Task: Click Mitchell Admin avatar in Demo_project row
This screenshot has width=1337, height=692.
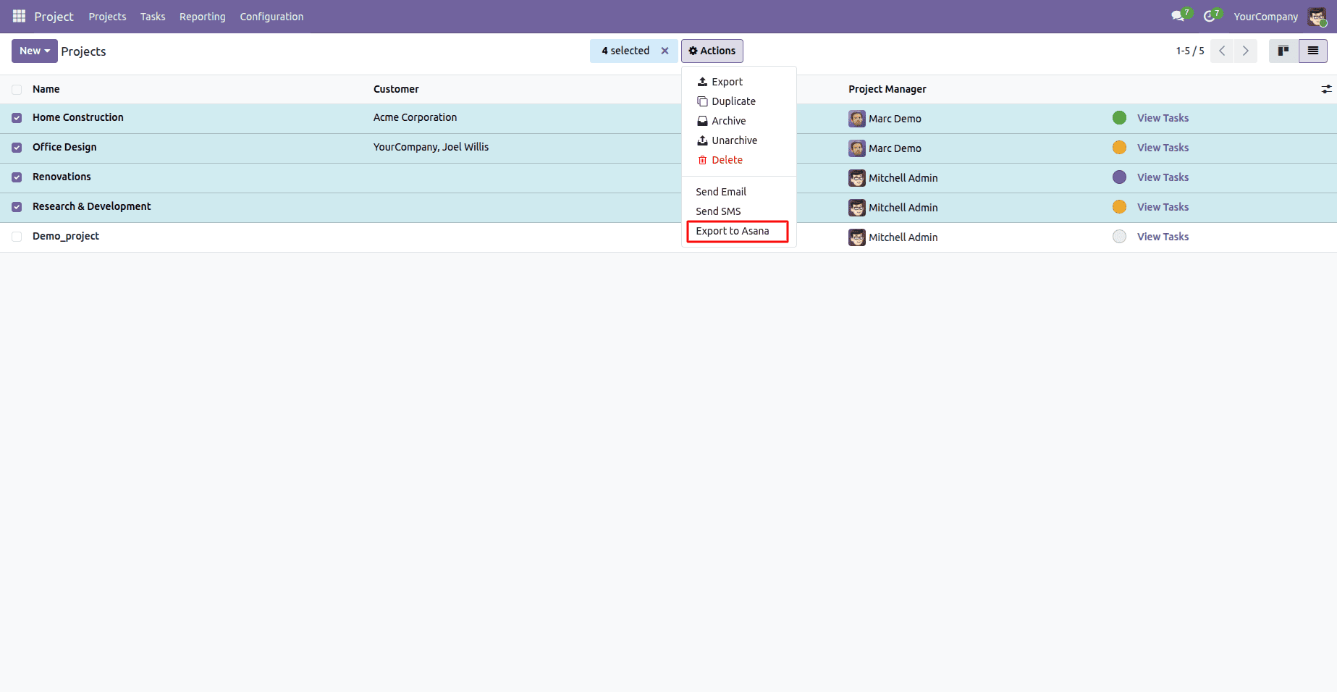Action: pos(857,237)
